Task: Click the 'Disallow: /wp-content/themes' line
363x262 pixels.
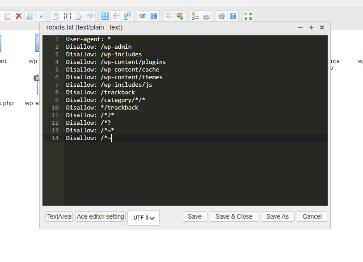Action: (x=114, y=77)
